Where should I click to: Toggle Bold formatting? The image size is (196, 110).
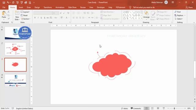[x=35, y=18]
